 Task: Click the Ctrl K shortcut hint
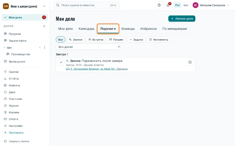coord(113,5)
